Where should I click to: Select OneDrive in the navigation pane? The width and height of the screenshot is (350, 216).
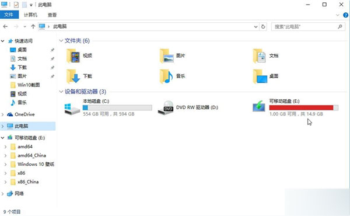[24, 114]
